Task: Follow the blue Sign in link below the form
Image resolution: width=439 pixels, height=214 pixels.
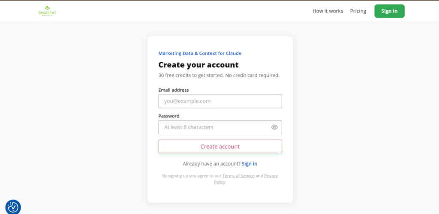Action: pos(250,164)
